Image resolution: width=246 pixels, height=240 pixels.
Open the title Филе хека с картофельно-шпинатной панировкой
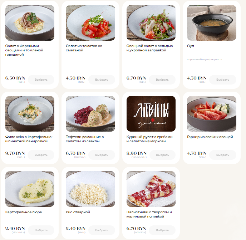(x=29, y=139)
